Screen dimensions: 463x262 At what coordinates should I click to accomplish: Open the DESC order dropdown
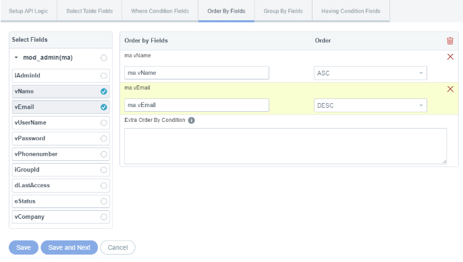371,106
